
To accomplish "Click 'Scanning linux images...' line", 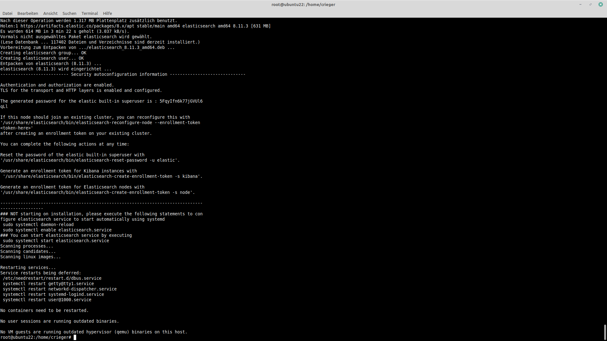I will (30, 257).
